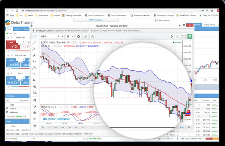Toggle lock all drawing tools
The image size is (225, 146).
pos(35,113)
